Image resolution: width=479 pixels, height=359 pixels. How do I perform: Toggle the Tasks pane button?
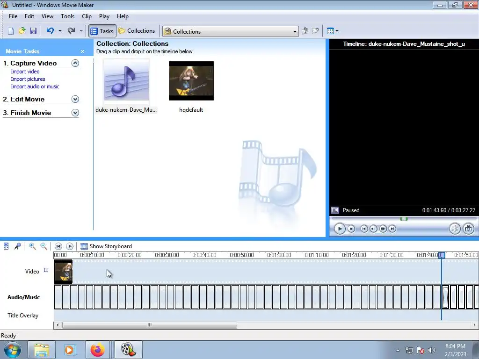coord(102,31)
